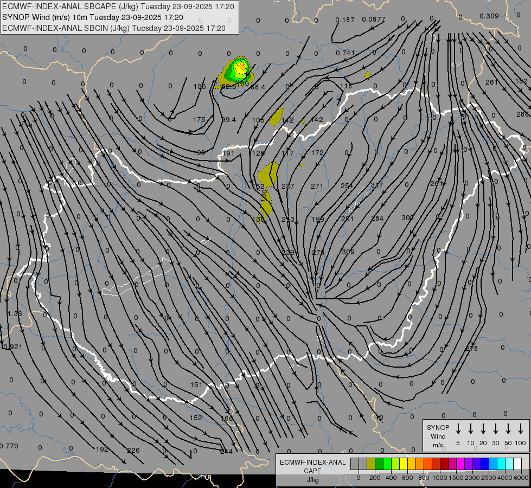Click the map value 0.0877

(374, 20)
